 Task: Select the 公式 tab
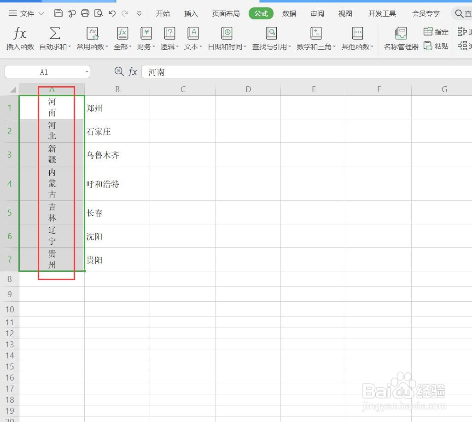tap(261, 13)
